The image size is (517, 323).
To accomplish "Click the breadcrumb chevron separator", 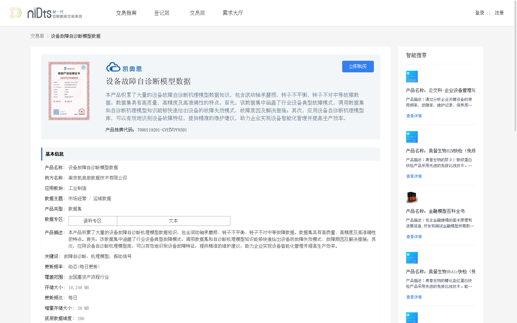I will 47,36.
